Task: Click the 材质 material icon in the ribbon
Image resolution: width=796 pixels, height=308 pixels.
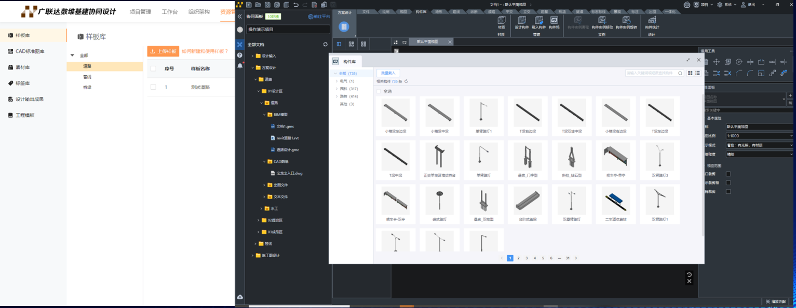Action: (x=501, y=20)
